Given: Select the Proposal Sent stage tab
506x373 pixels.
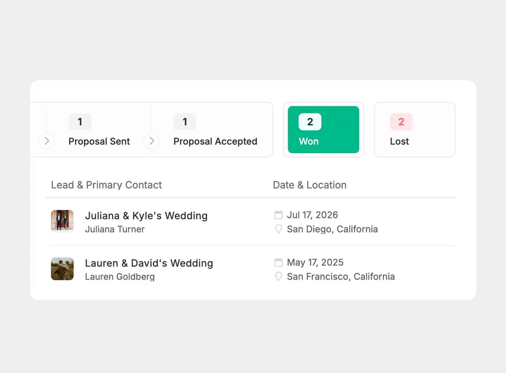Looking at the screenshot, I should point(99,130).
